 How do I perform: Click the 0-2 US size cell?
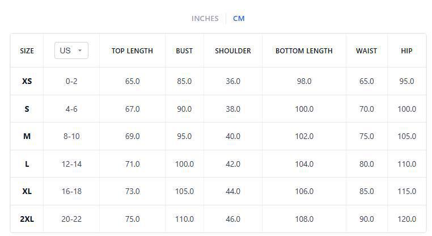[x=71, y=81]
